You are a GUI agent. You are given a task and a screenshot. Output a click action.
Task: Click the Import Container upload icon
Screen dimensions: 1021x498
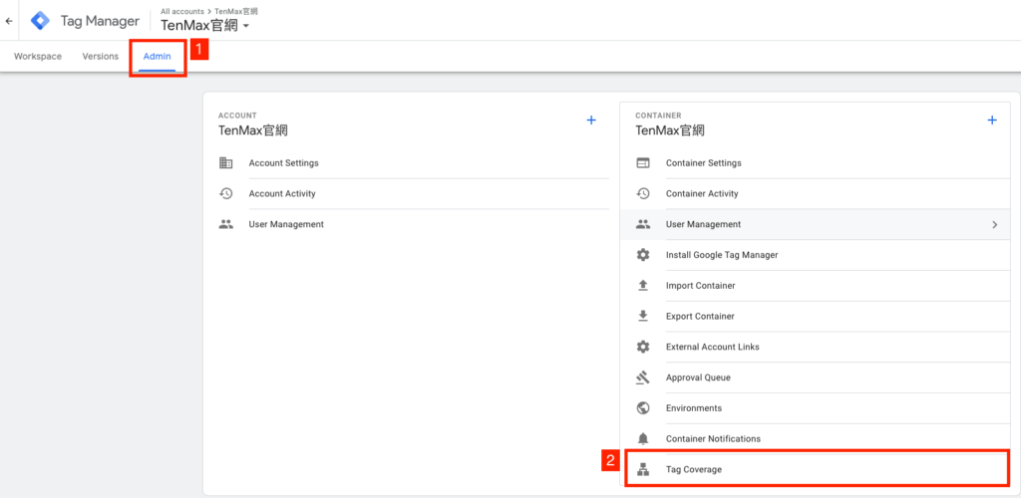[643, 286]
